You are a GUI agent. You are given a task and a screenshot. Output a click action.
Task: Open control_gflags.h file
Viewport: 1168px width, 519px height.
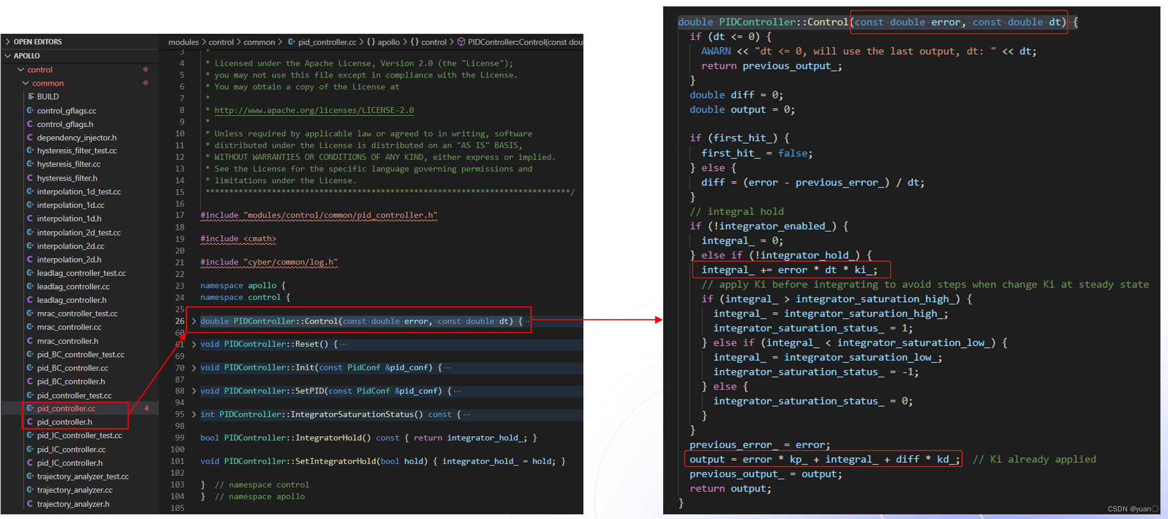65,124
